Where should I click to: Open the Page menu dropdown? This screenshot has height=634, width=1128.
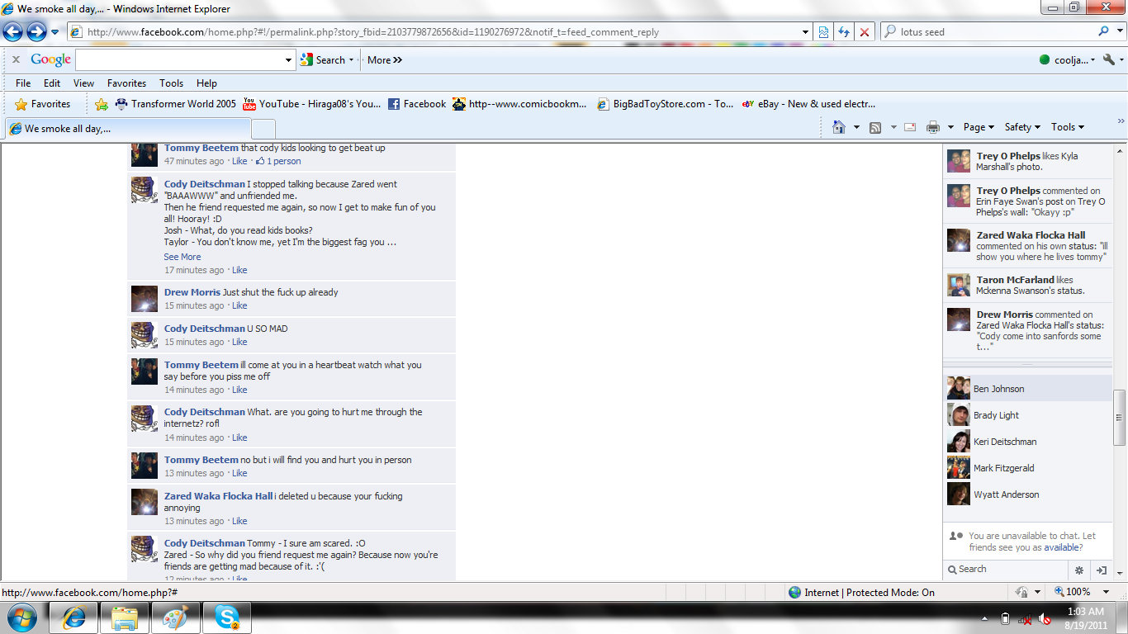[979, 127]
